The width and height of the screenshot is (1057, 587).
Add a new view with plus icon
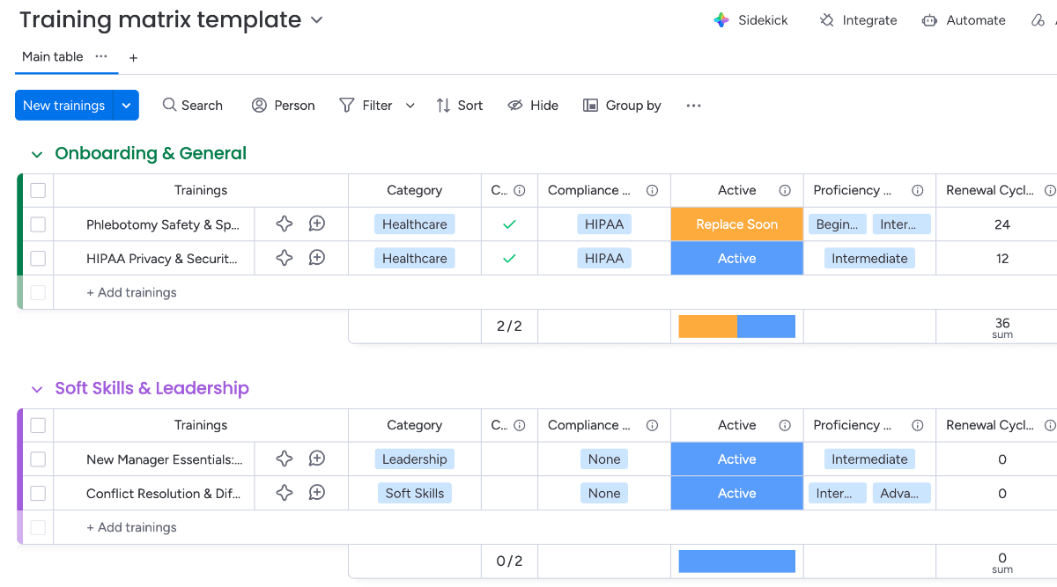[134, 58]
